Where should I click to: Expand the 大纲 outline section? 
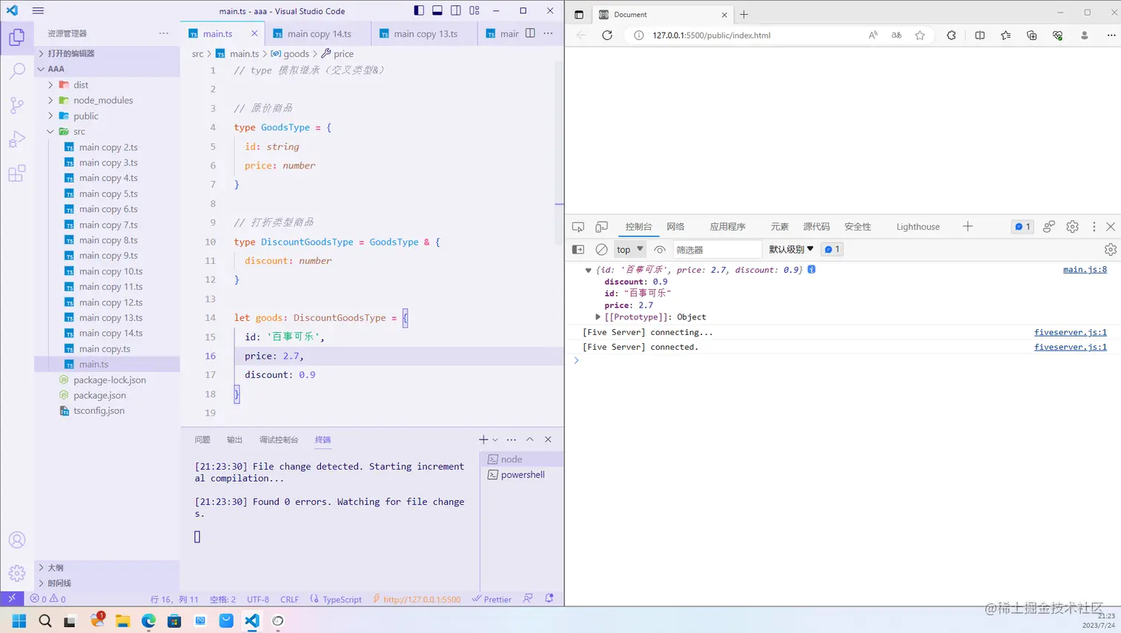[107, 568]
